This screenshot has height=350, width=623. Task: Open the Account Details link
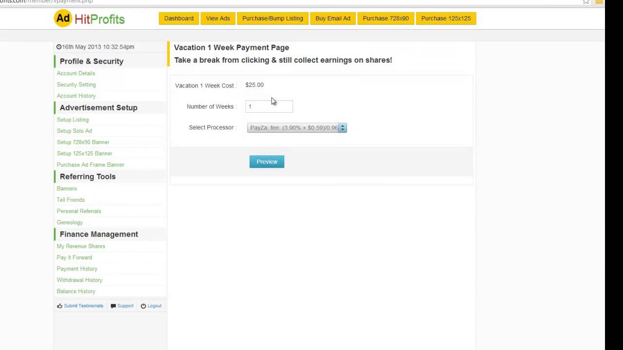[76, 73]
